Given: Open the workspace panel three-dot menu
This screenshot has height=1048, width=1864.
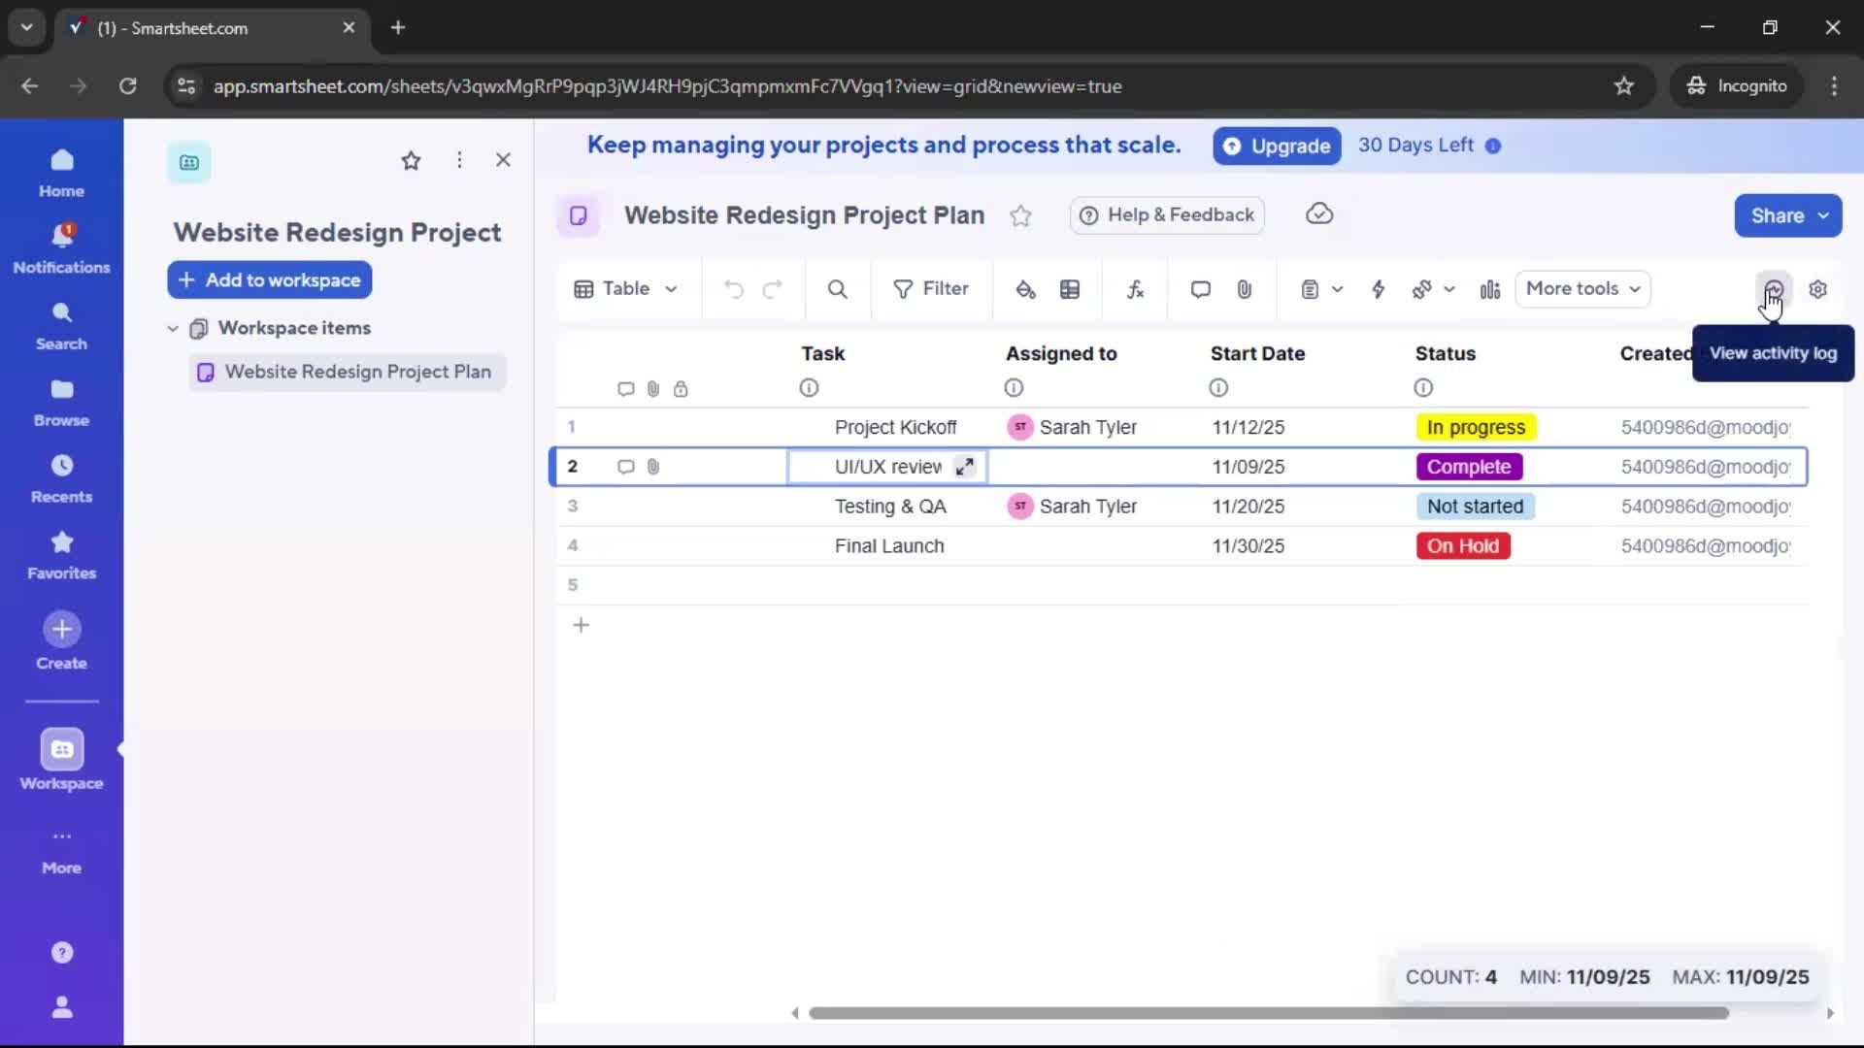Looking at the screenshot, I should [x=459, y=159].
